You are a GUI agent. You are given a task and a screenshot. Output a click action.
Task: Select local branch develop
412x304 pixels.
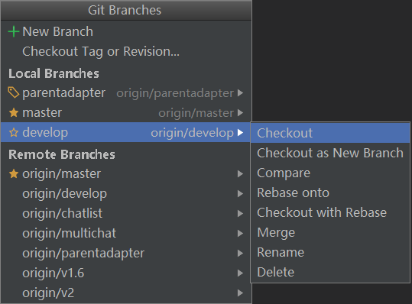pos(45,133)
